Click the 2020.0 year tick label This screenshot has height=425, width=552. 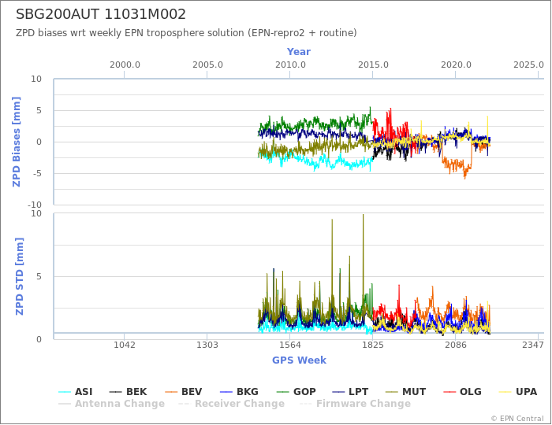456,65
